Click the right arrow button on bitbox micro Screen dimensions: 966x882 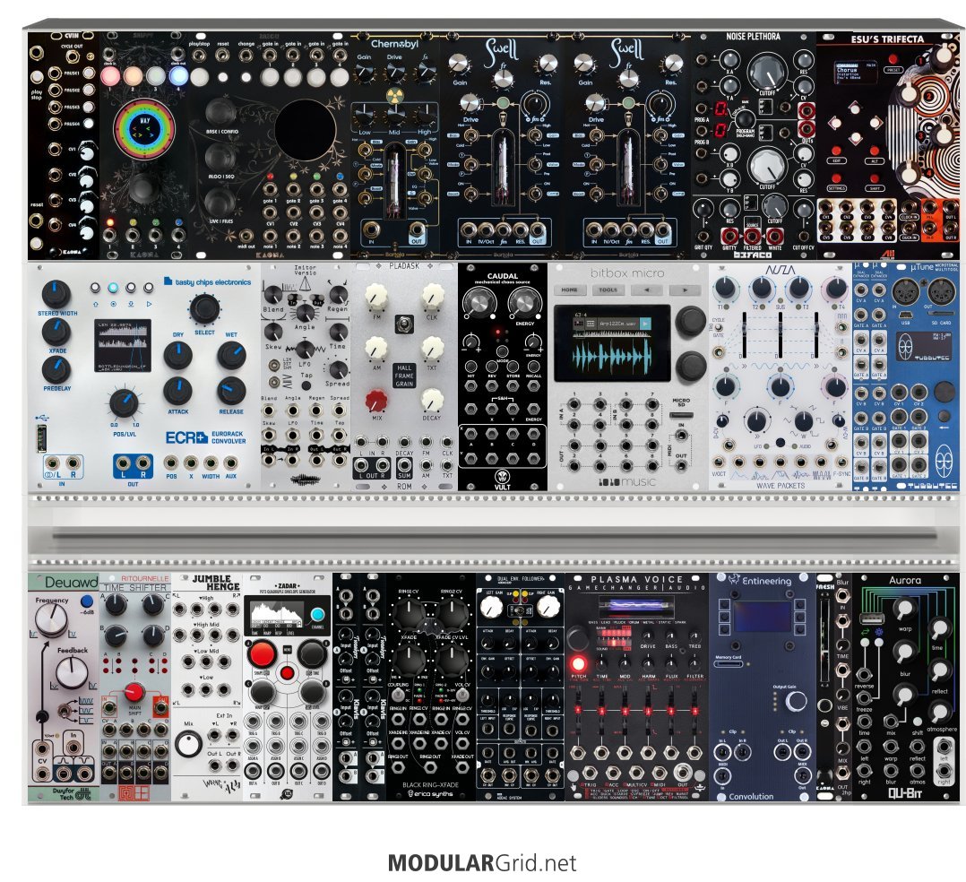(x=685, y=290)
